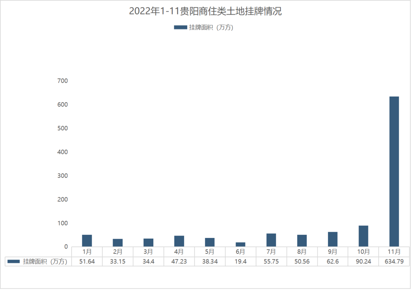Click the table value 51.64
Screen dimensions: 411x293
tap(87, 261)
